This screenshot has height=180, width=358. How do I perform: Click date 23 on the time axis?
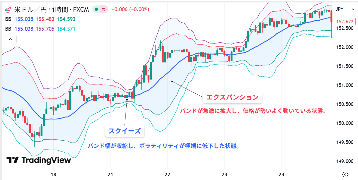(x=224, y=174)
